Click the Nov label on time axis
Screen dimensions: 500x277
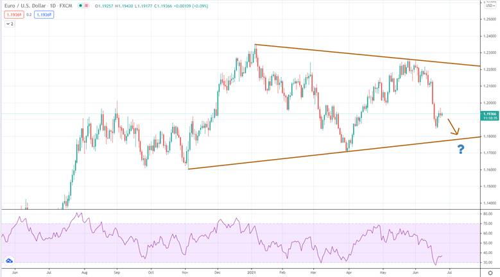coord(185,273)
